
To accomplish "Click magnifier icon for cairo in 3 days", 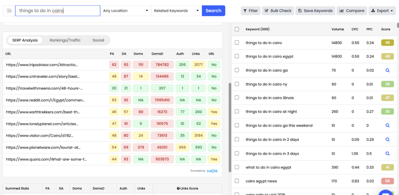I will [x=388, y=153].
